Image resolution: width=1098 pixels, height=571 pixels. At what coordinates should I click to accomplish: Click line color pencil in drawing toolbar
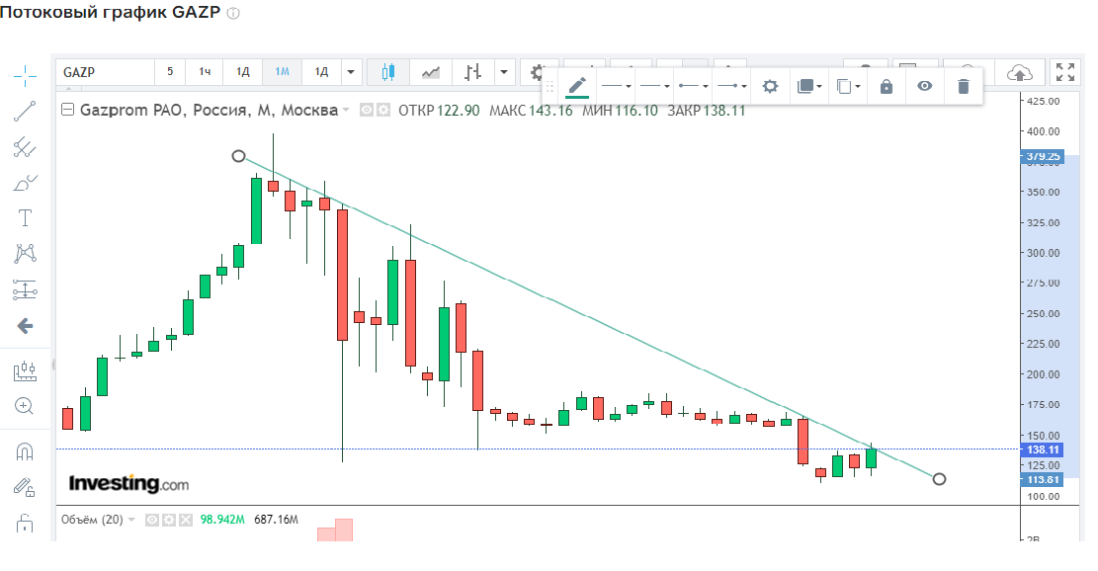click(577, 86)
